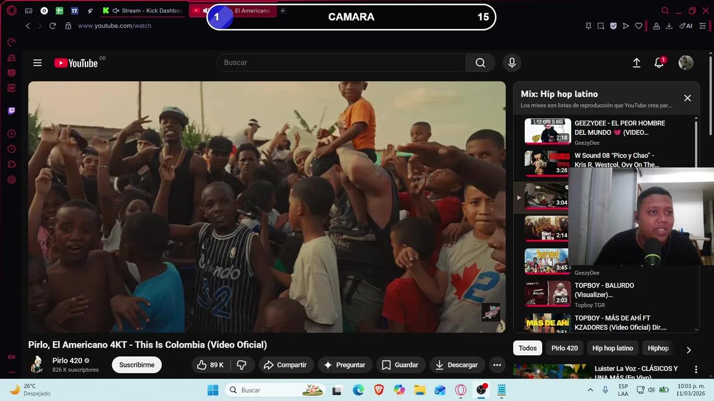Toggle the ad blocker shield icon
Image resolution: width=714 pixels, height=401 pixels.
pos(613,26)
